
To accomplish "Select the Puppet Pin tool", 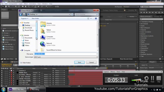I will click(x=46, y=7).
